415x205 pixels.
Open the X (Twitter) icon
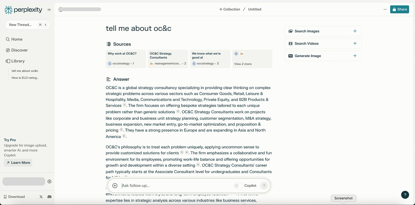41,197
